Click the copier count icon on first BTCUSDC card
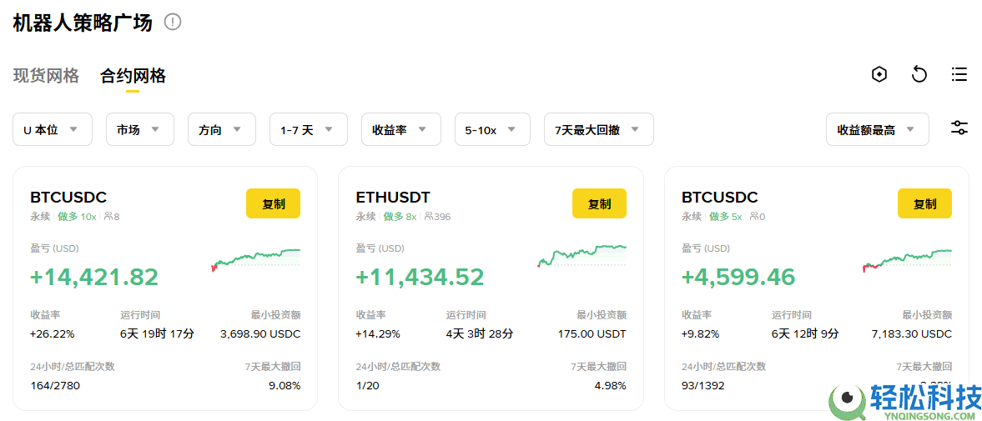 click(108, 217)
